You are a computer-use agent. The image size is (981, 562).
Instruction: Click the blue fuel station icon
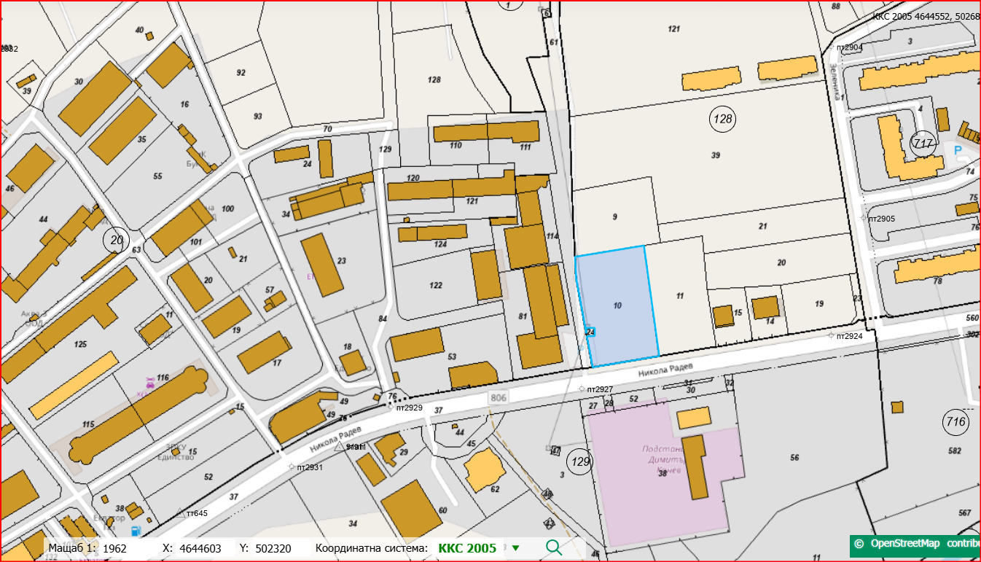coord(134,531)
